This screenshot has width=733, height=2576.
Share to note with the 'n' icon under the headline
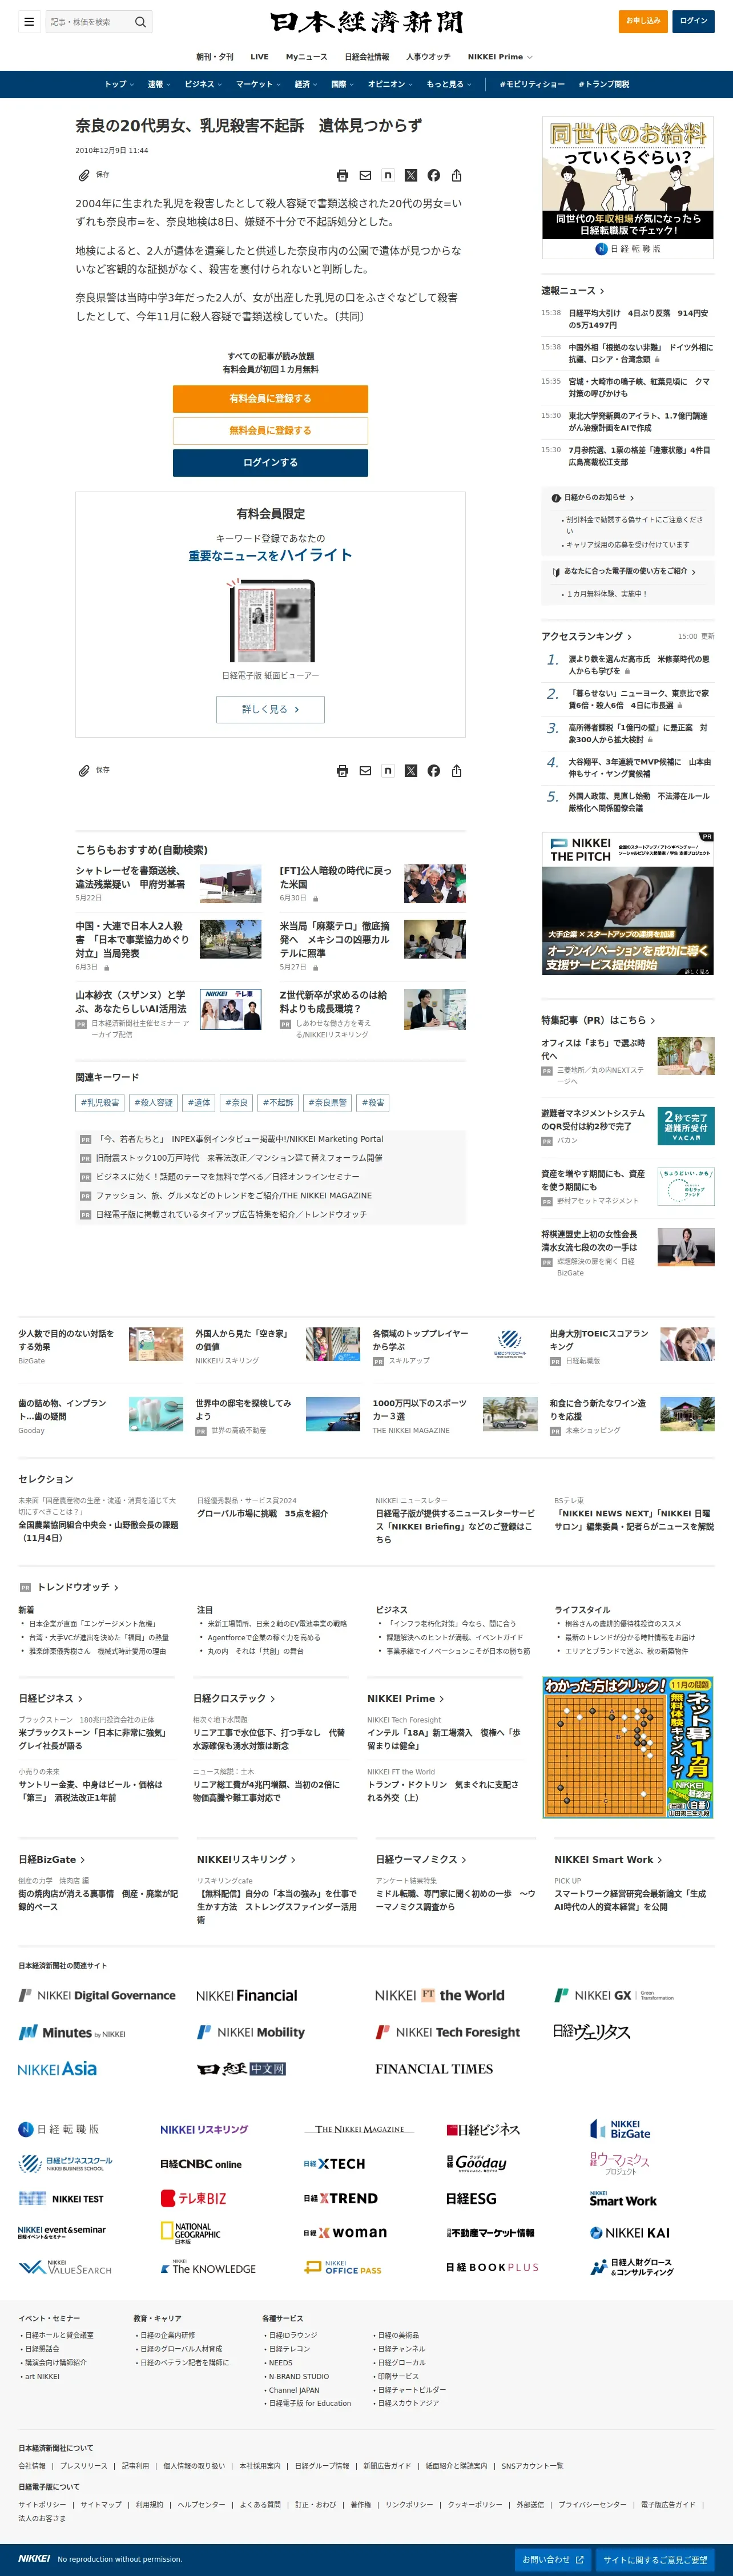pos(388,175)
